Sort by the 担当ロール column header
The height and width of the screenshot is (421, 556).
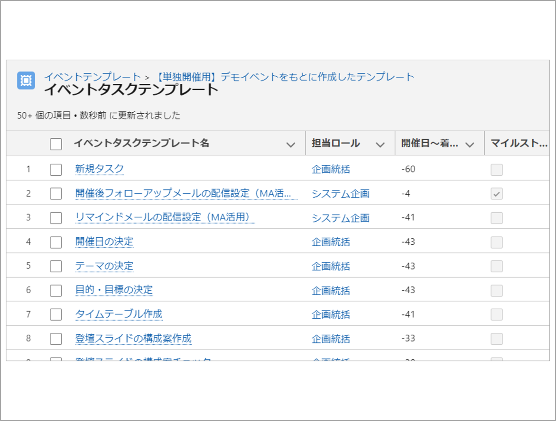click(x=335, y=143)
